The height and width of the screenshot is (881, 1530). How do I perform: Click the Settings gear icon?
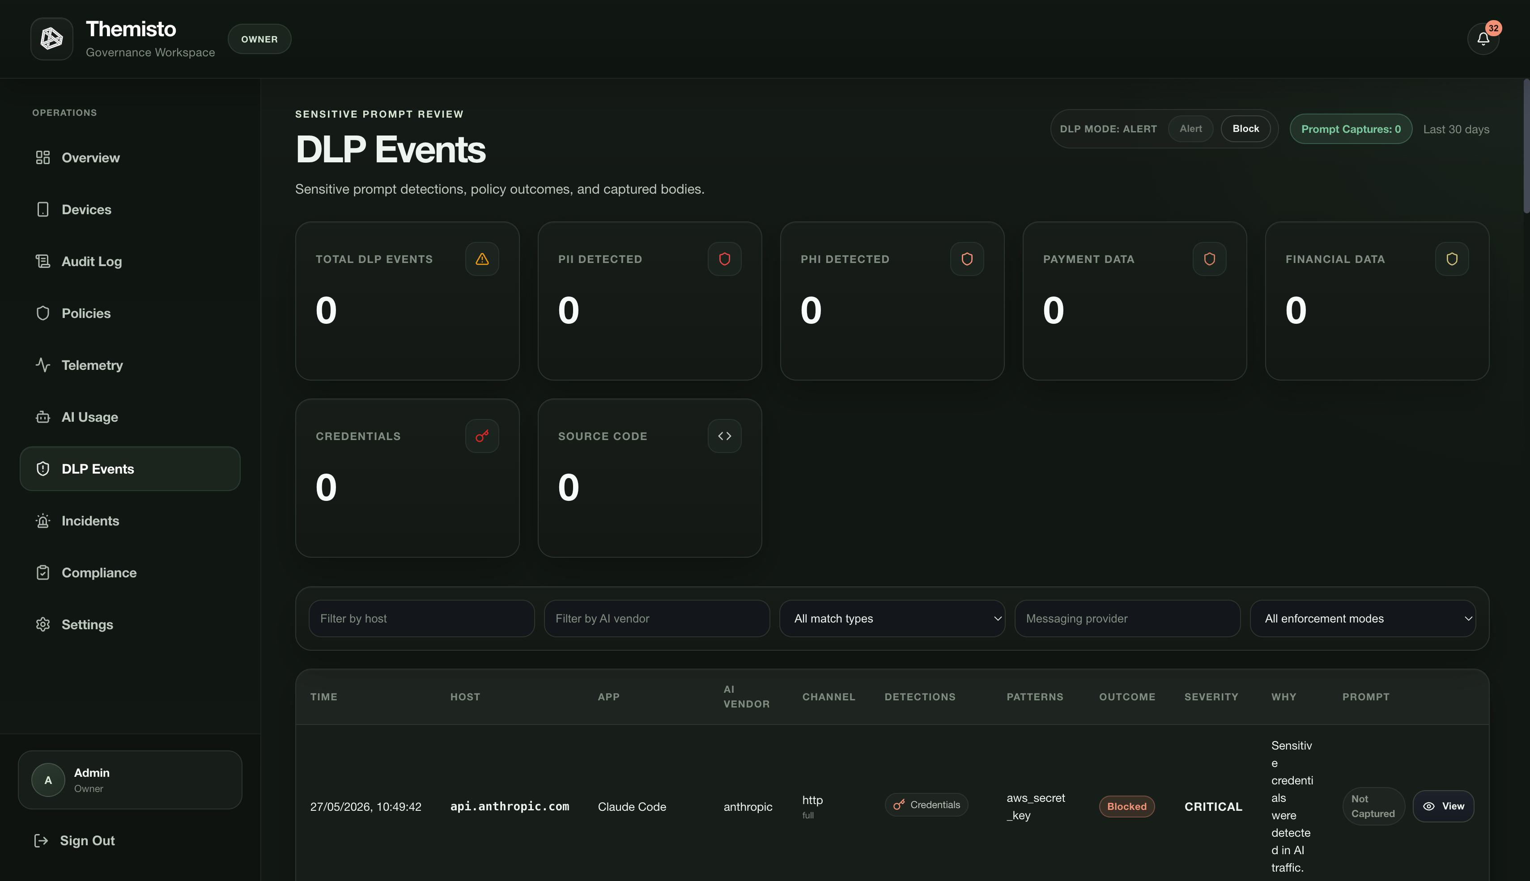(42, 624)
